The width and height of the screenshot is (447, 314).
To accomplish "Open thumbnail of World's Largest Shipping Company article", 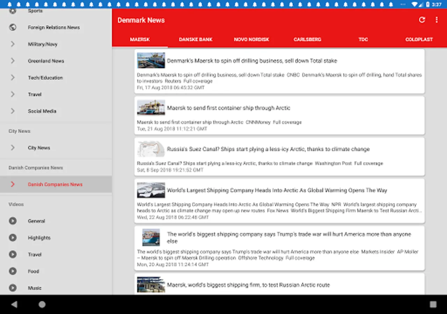I will click(x=151, y=190).
